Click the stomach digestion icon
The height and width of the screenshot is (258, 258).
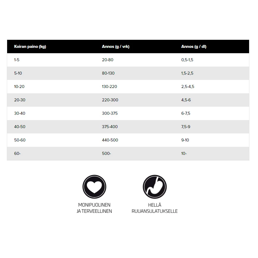pyautogui.click(x=155, y=187)
